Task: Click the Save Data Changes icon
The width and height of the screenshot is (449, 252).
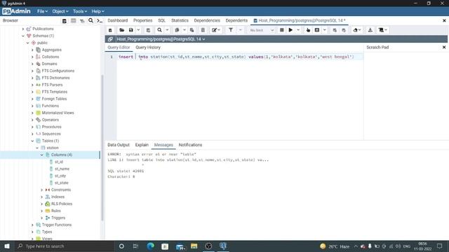Action: pos(148,30)
